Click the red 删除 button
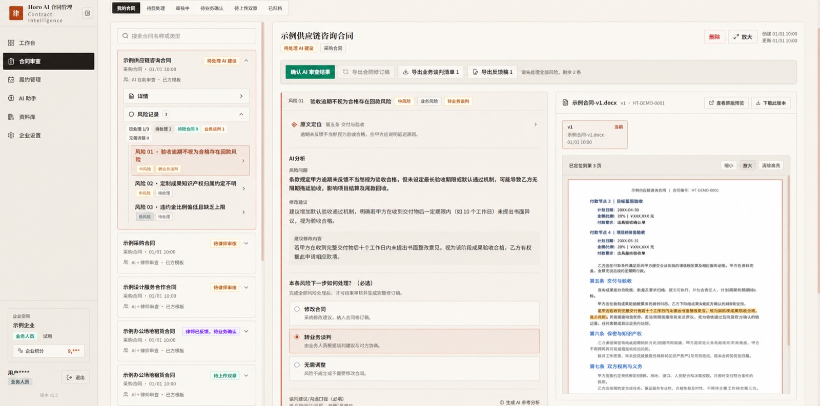Image resolution: width=820 pixels, height=406 pixels. click(x=714, y=37)
